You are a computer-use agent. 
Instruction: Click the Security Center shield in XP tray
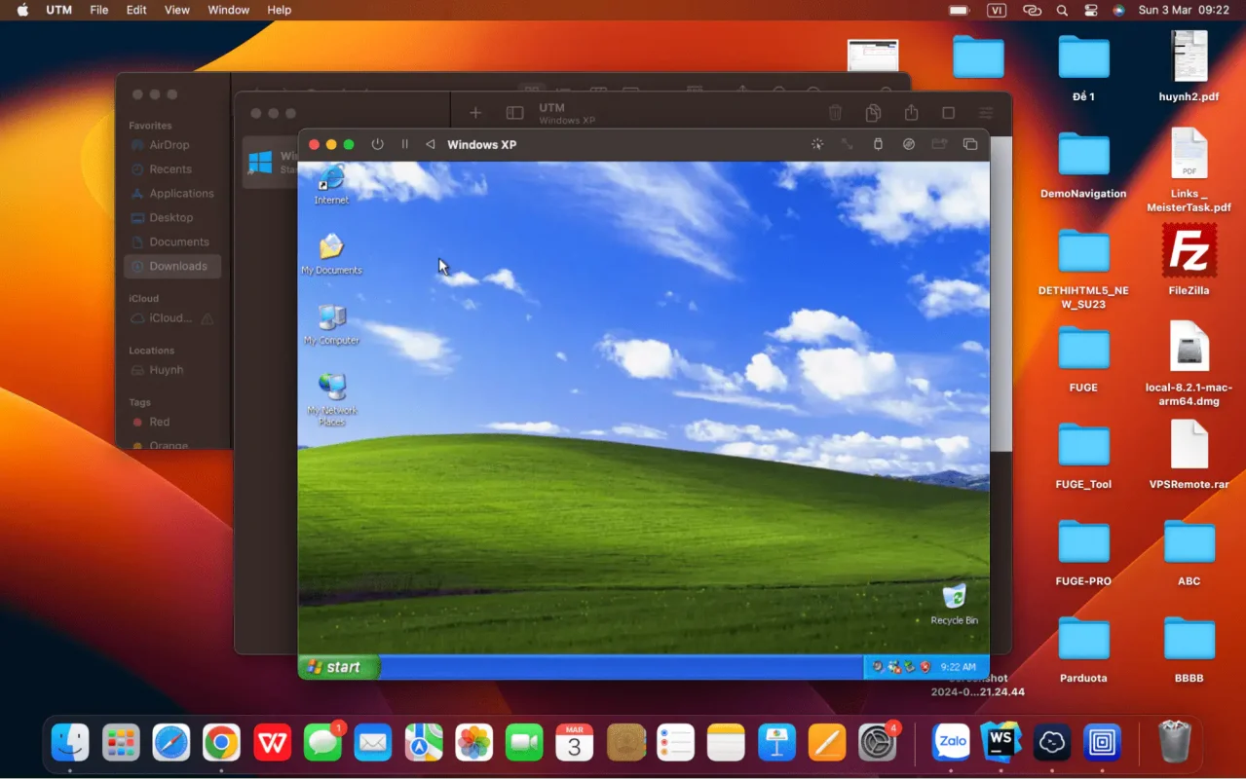click(925, 668)
